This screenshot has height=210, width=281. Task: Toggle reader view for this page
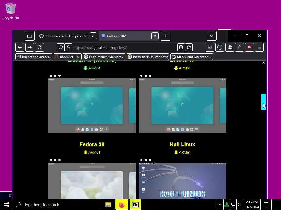point(181,47)
